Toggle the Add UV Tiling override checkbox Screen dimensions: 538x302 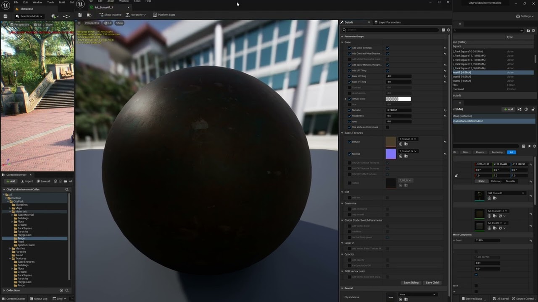[349, 70]
